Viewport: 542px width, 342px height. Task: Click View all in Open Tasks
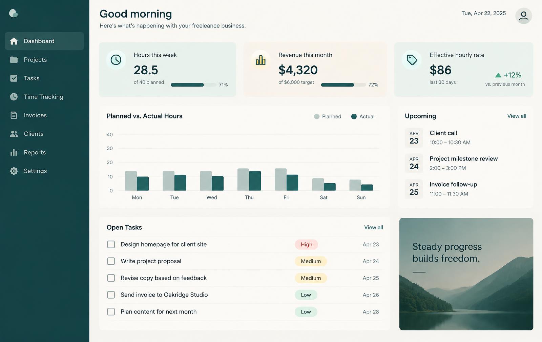click(374, 227)
